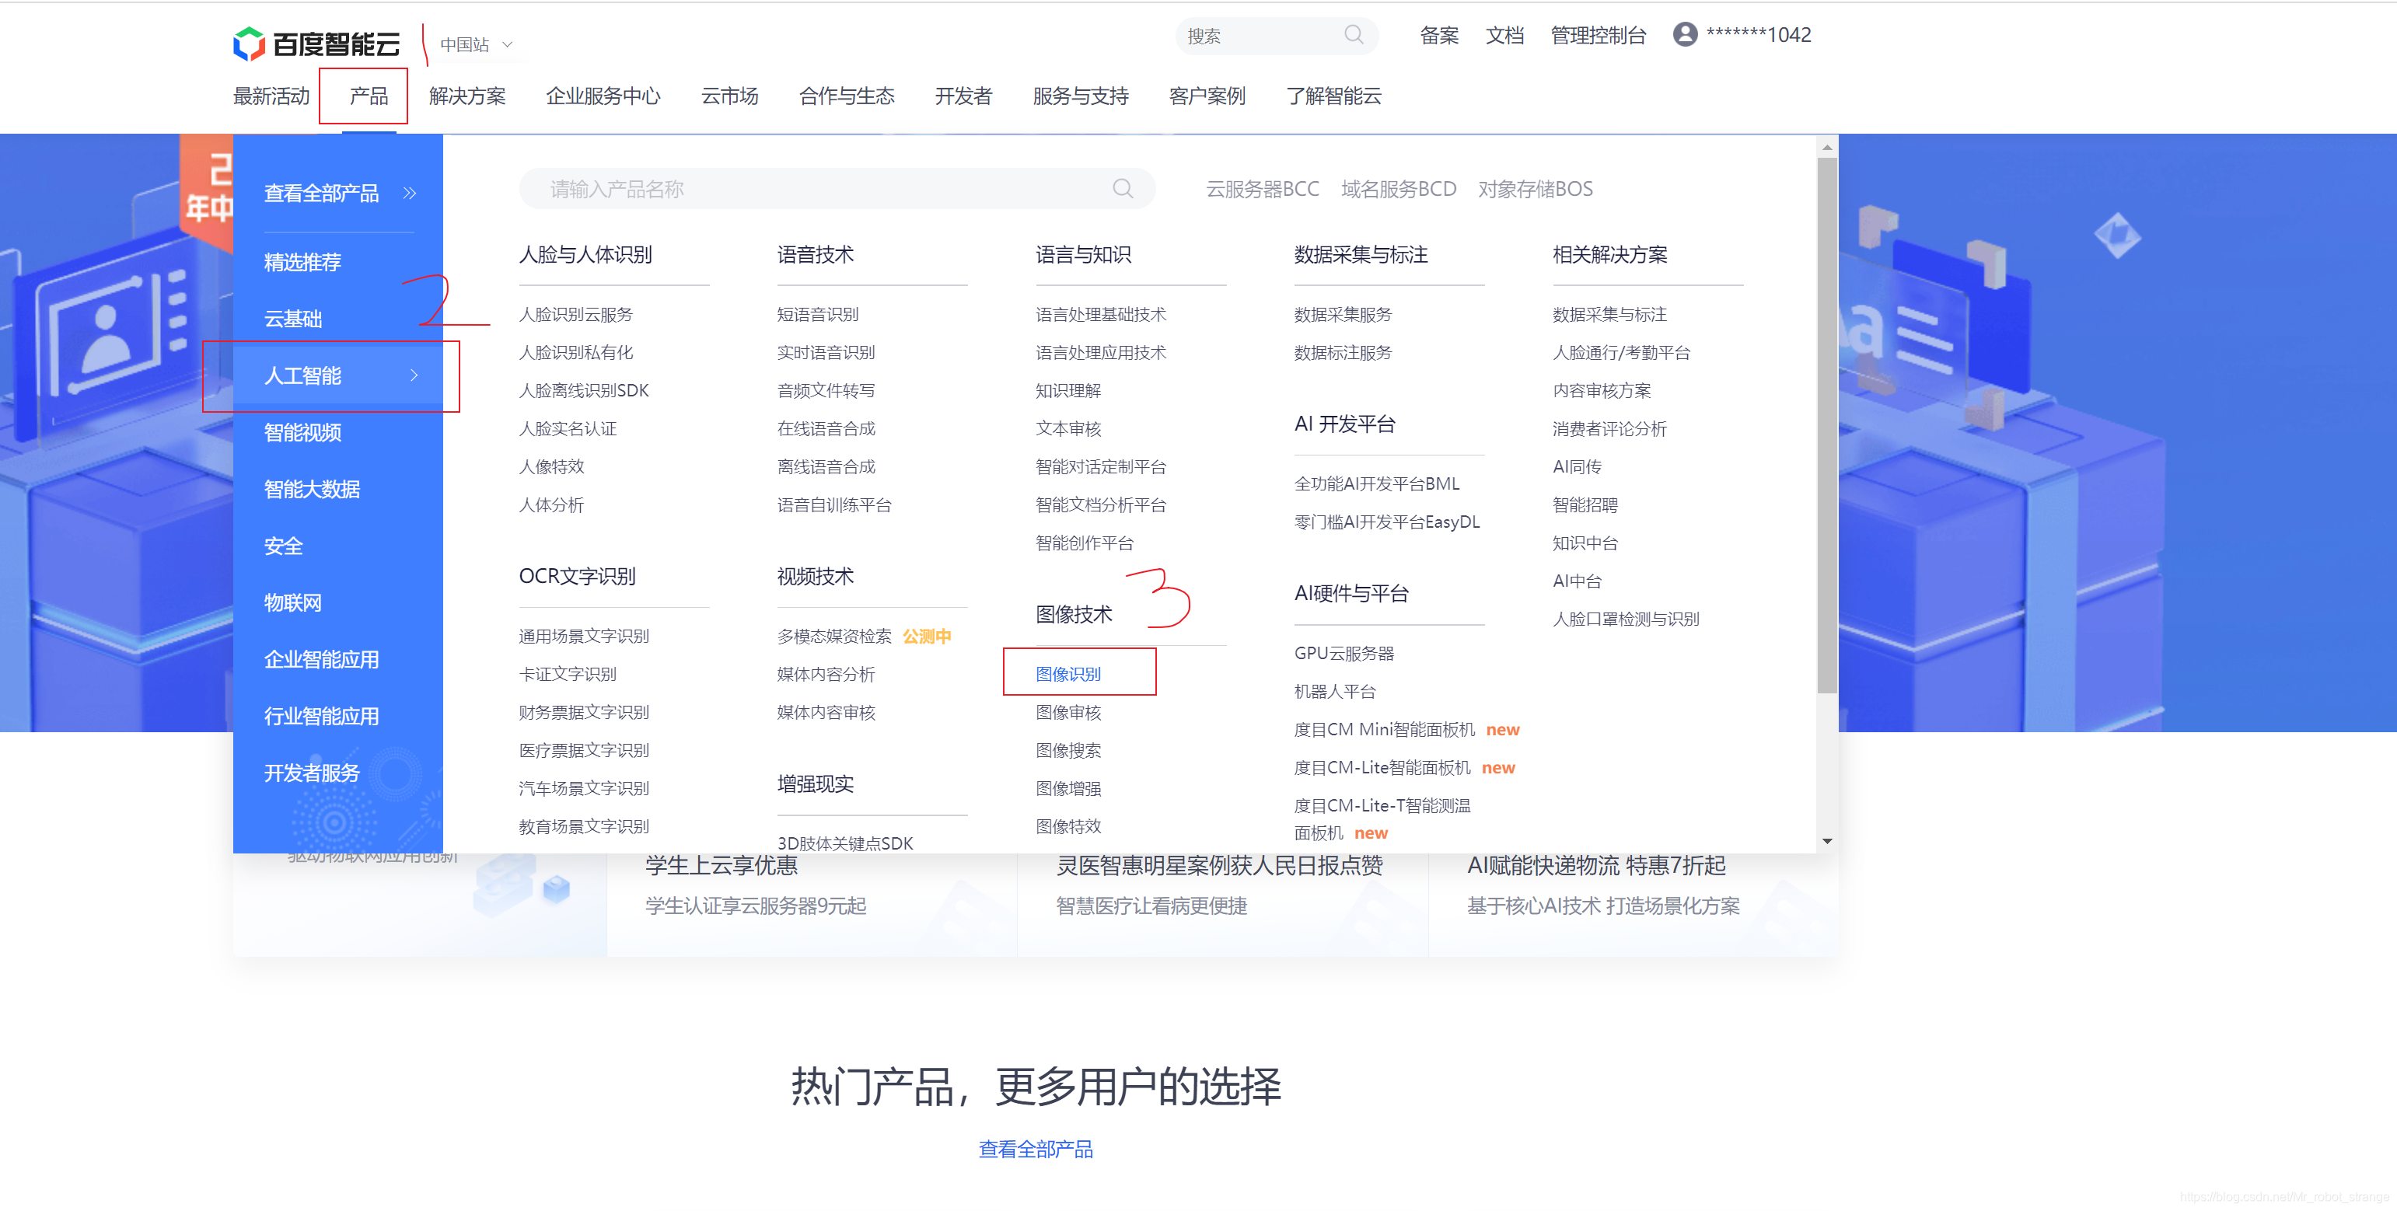Select 物联网 in the sidebar
This screenshot has height=1211, width=2397.
pos(293,602)
